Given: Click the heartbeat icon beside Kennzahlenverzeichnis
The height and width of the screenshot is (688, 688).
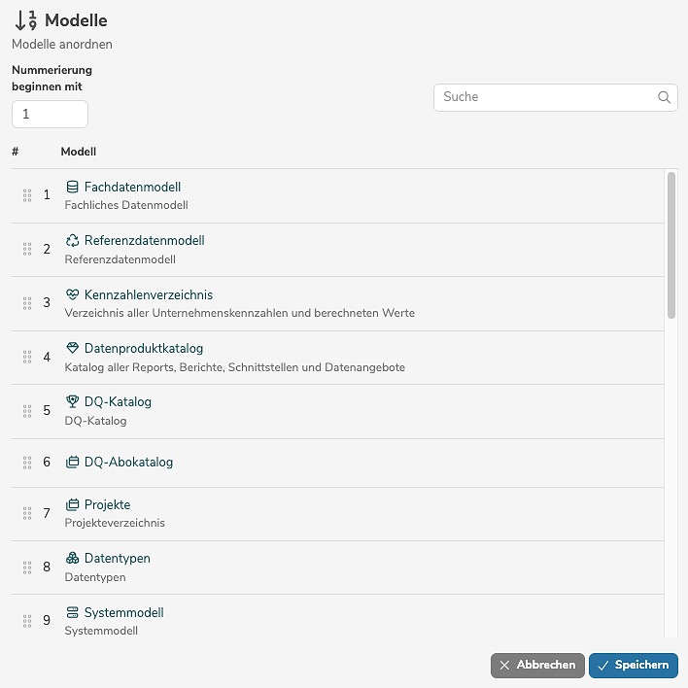Looking at the screenshot, I should (x=72, y=294).
